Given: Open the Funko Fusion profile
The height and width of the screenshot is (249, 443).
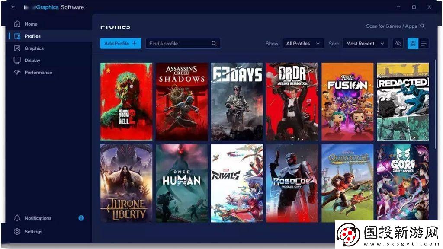Looking at the screenshot, I should tap(347, 102).
